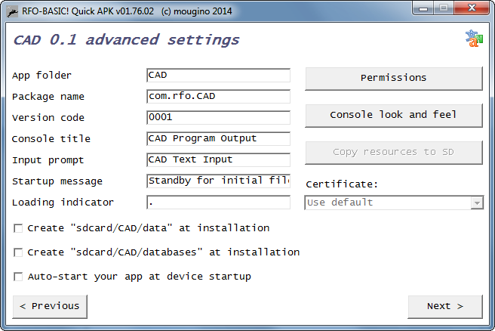Maximize the Quick APK window

coord(444,8)
